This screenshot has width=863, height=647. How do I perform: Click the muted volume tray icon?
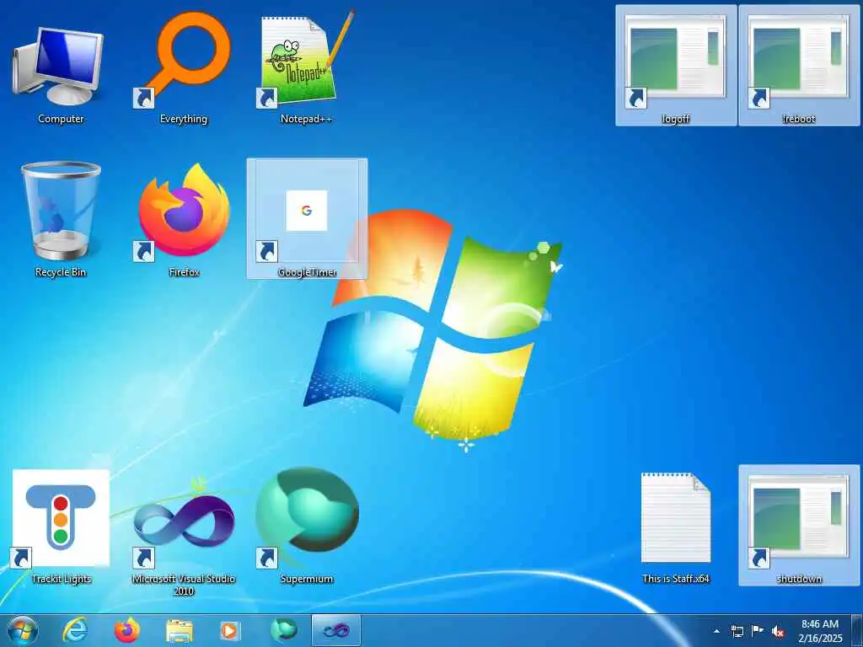click(778, 631)
